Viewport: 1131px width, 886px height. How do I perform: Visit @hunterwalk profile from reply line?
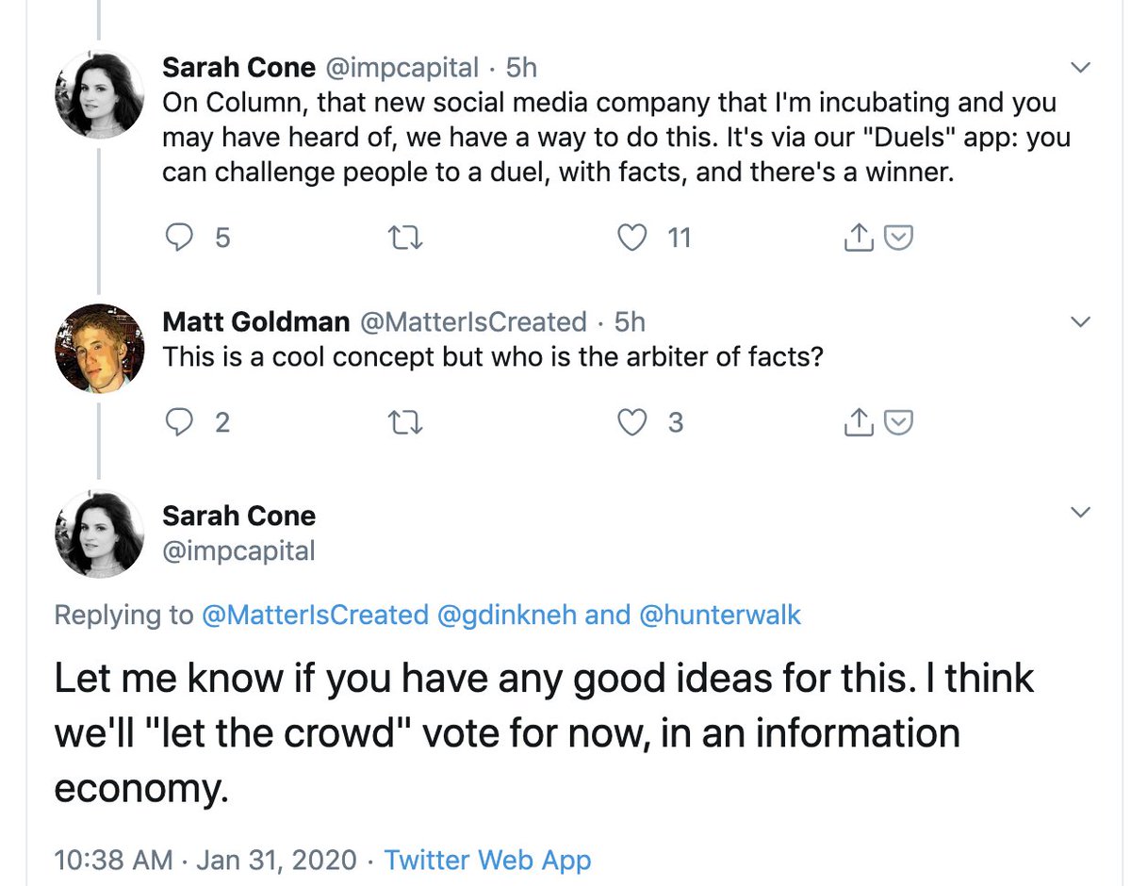pos(720,615)
